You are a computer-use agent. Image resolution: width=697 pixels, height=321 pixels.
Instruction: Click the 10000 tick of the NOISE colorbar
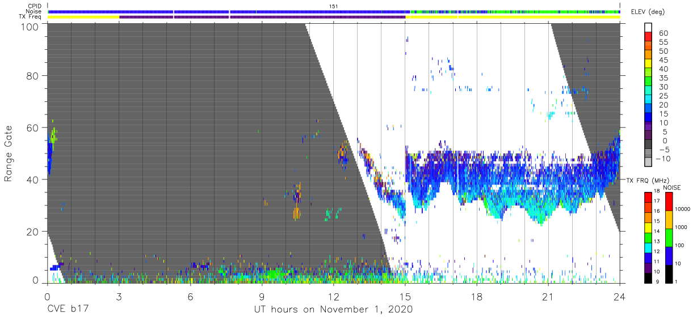pos(683,210)
